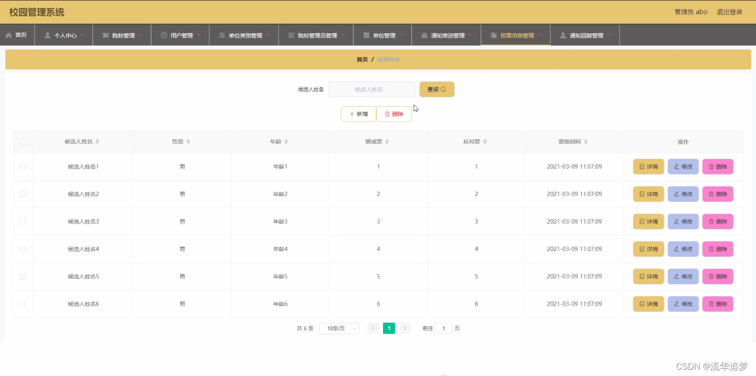
Task: Expand the 通知回复管理 dropdown arrow
Action: click(x=609, y=35)
